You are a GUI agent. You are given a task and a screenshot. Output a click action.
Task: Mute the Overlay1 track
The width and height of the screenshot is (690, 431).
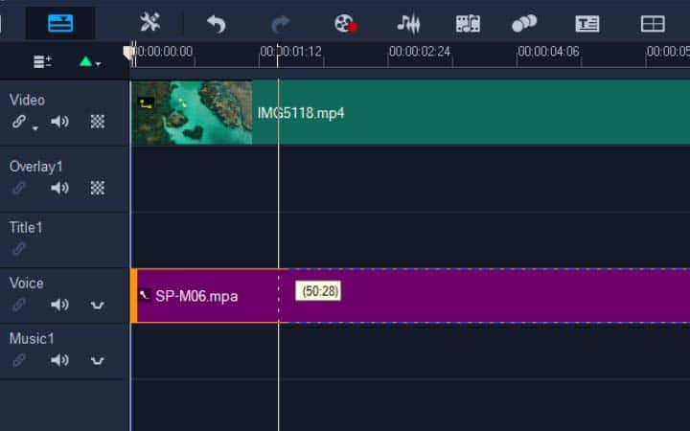click(x=59, y=188)
